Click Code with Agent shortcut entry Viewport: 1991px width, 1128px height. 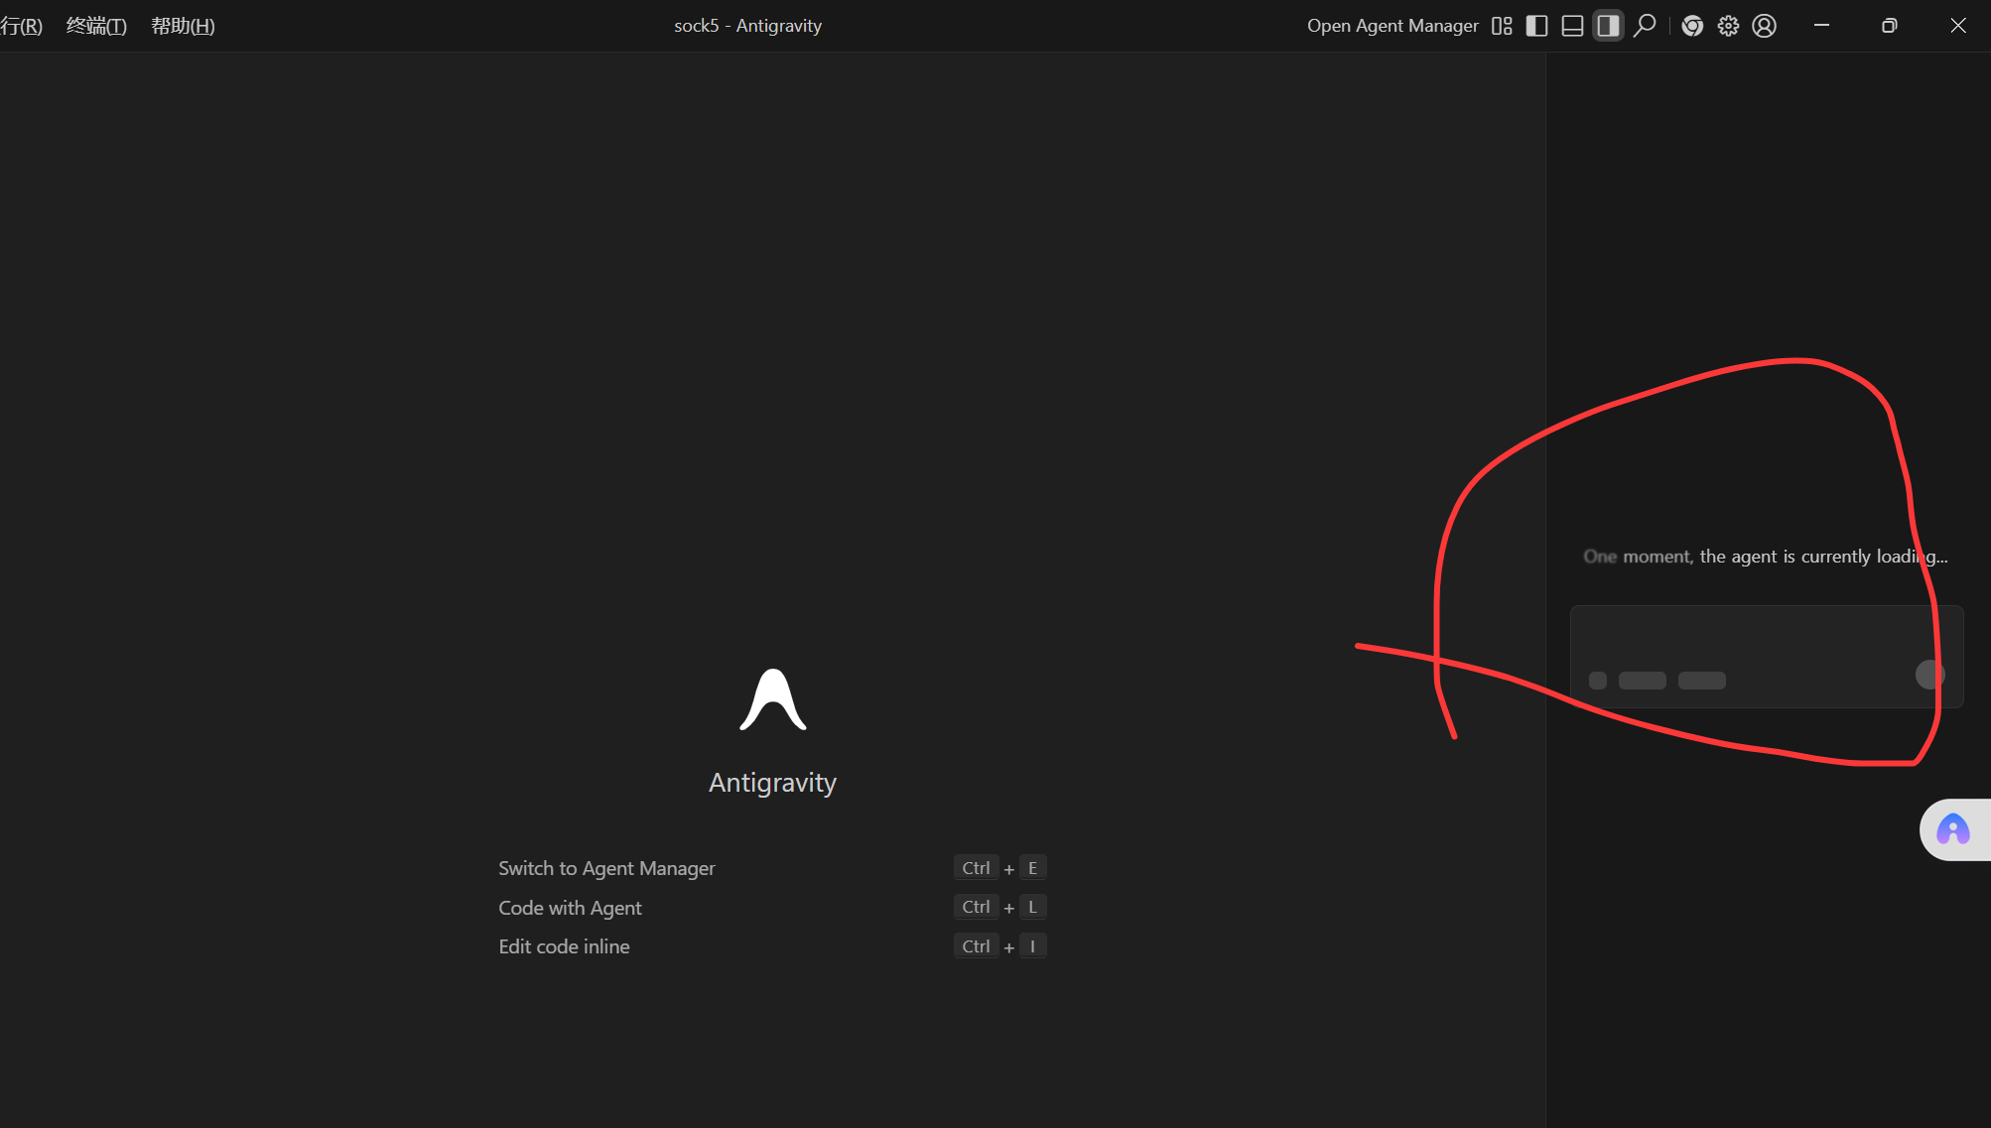(x=570, y=908)
